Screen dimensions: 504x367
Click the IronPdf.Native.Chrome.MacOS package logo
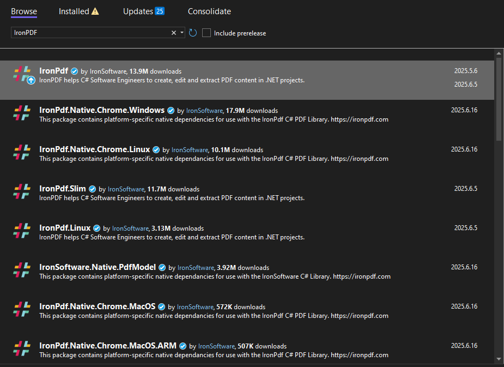coord(22,309)
